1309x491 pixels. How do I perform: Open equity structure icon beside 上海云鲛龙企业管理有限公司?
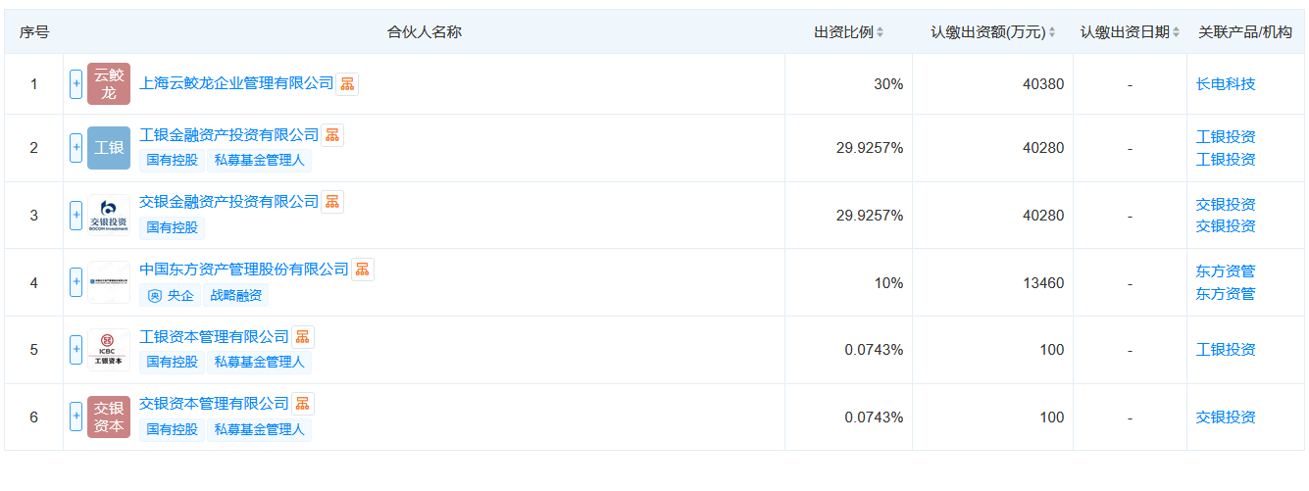click(x=347, y=84)
